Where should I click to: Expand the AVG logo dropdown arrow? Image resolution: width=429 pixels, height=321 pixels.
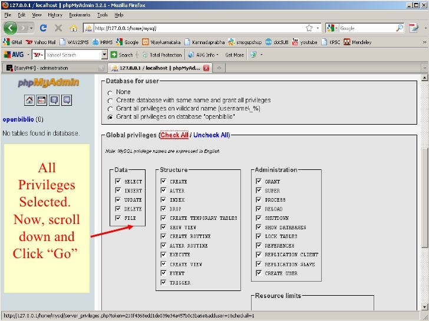[28, 55]
